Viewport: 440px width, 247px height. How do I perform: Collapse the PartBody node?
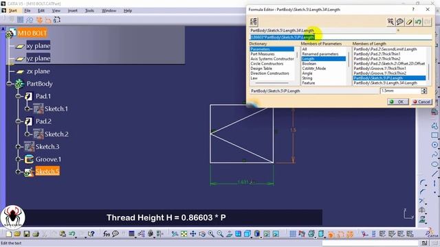(x=9, y=84)
